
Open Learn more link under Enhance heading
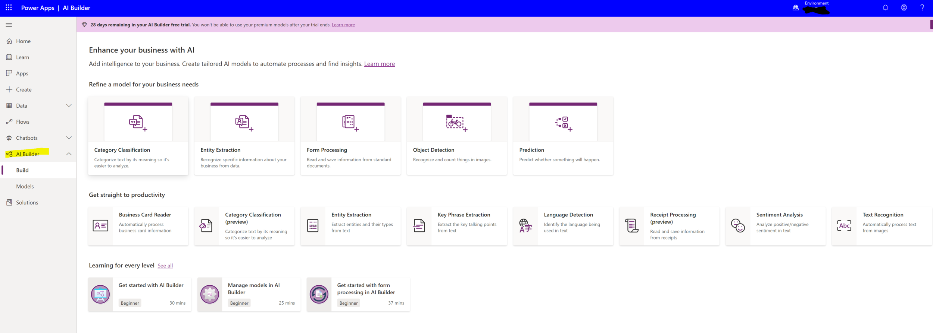coord(379,64)
